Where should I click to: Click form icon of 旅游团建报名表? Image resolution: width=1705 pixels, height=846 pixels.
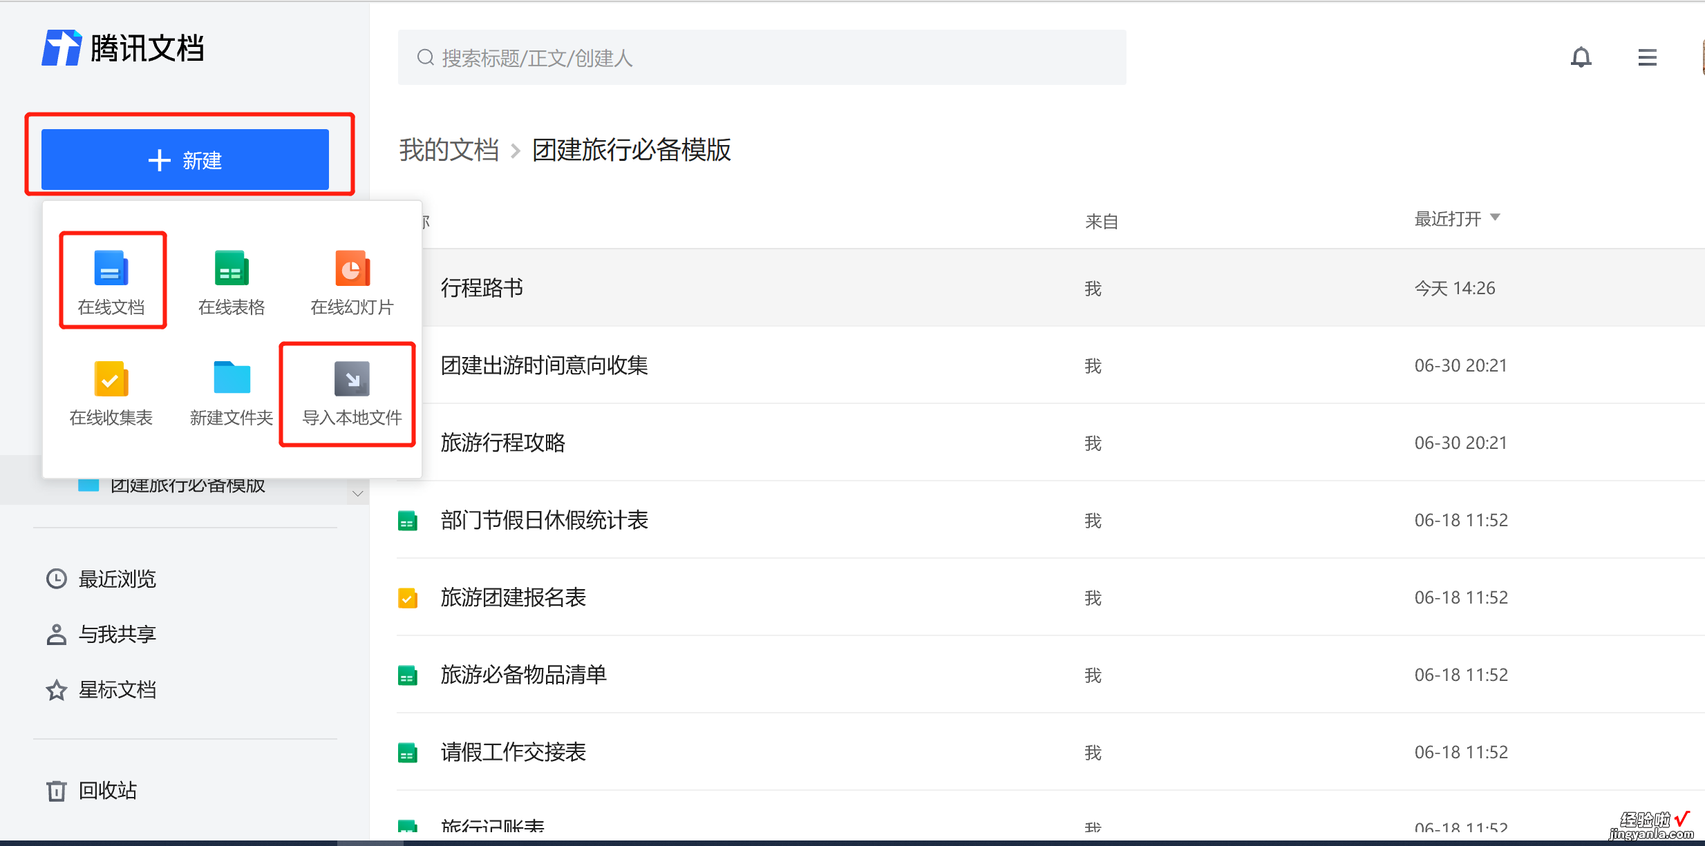tap(408, 598)
